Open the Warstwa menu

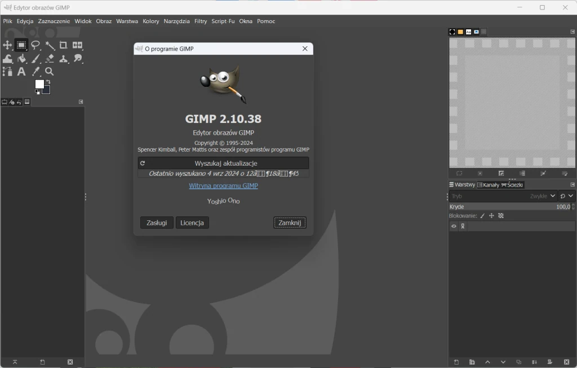[x=127, y=21]
